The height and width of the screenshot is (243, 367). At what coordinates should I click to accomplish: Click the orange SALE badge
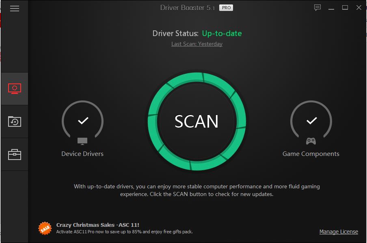(x=45, y=228)
